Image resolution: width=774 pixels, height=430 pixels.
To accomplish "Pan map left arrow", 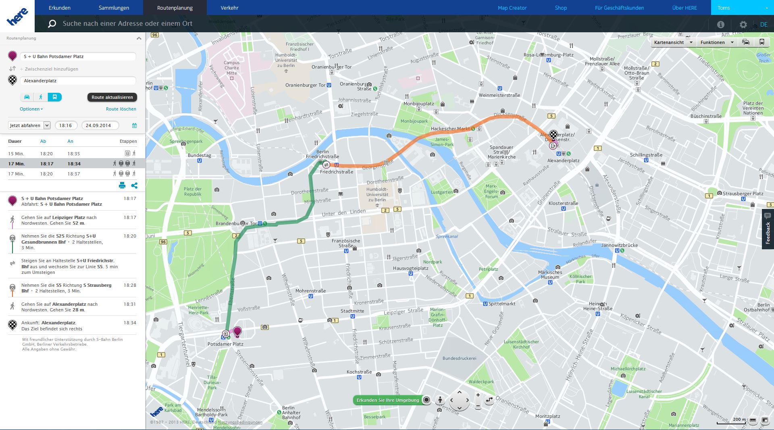I will [x=451, y=400].
